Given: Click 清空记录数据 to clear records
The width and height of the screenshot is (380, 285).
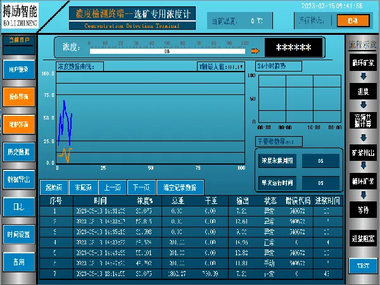Looking at the screenshot, I should [x=180, y=187].
